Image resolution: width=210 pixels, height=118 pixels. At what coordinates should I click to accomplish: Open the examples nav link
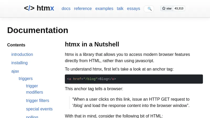point(104,9)
